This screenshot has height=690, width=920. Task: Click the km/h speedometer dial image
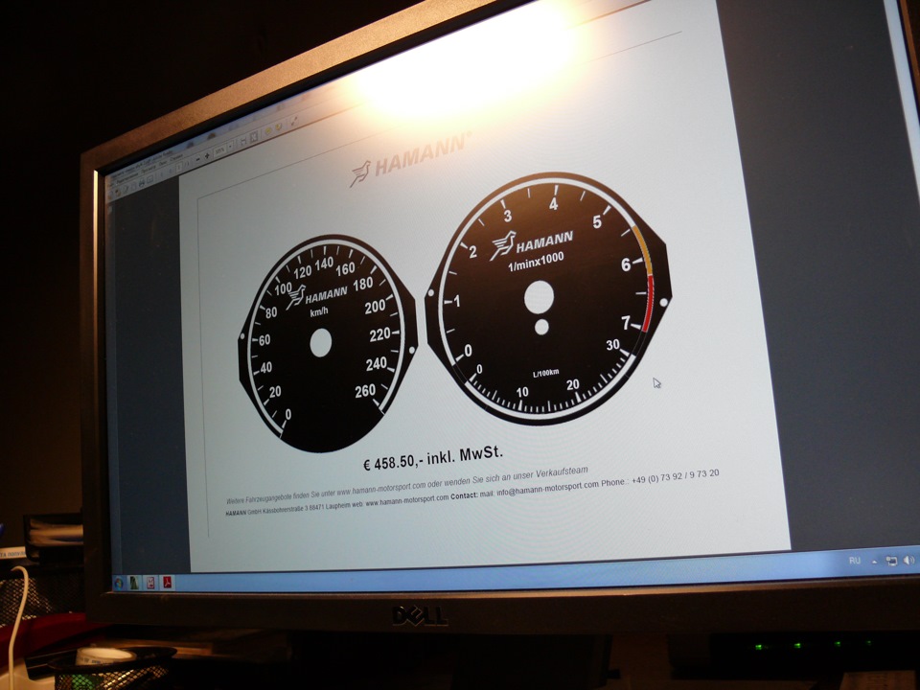[x=327, y=344]
